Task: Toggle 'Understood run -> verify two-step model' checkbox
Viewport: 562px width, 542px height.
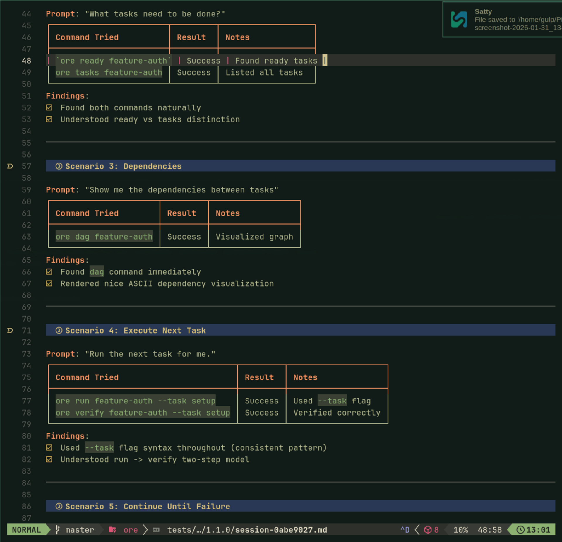Action: [49, 459]
